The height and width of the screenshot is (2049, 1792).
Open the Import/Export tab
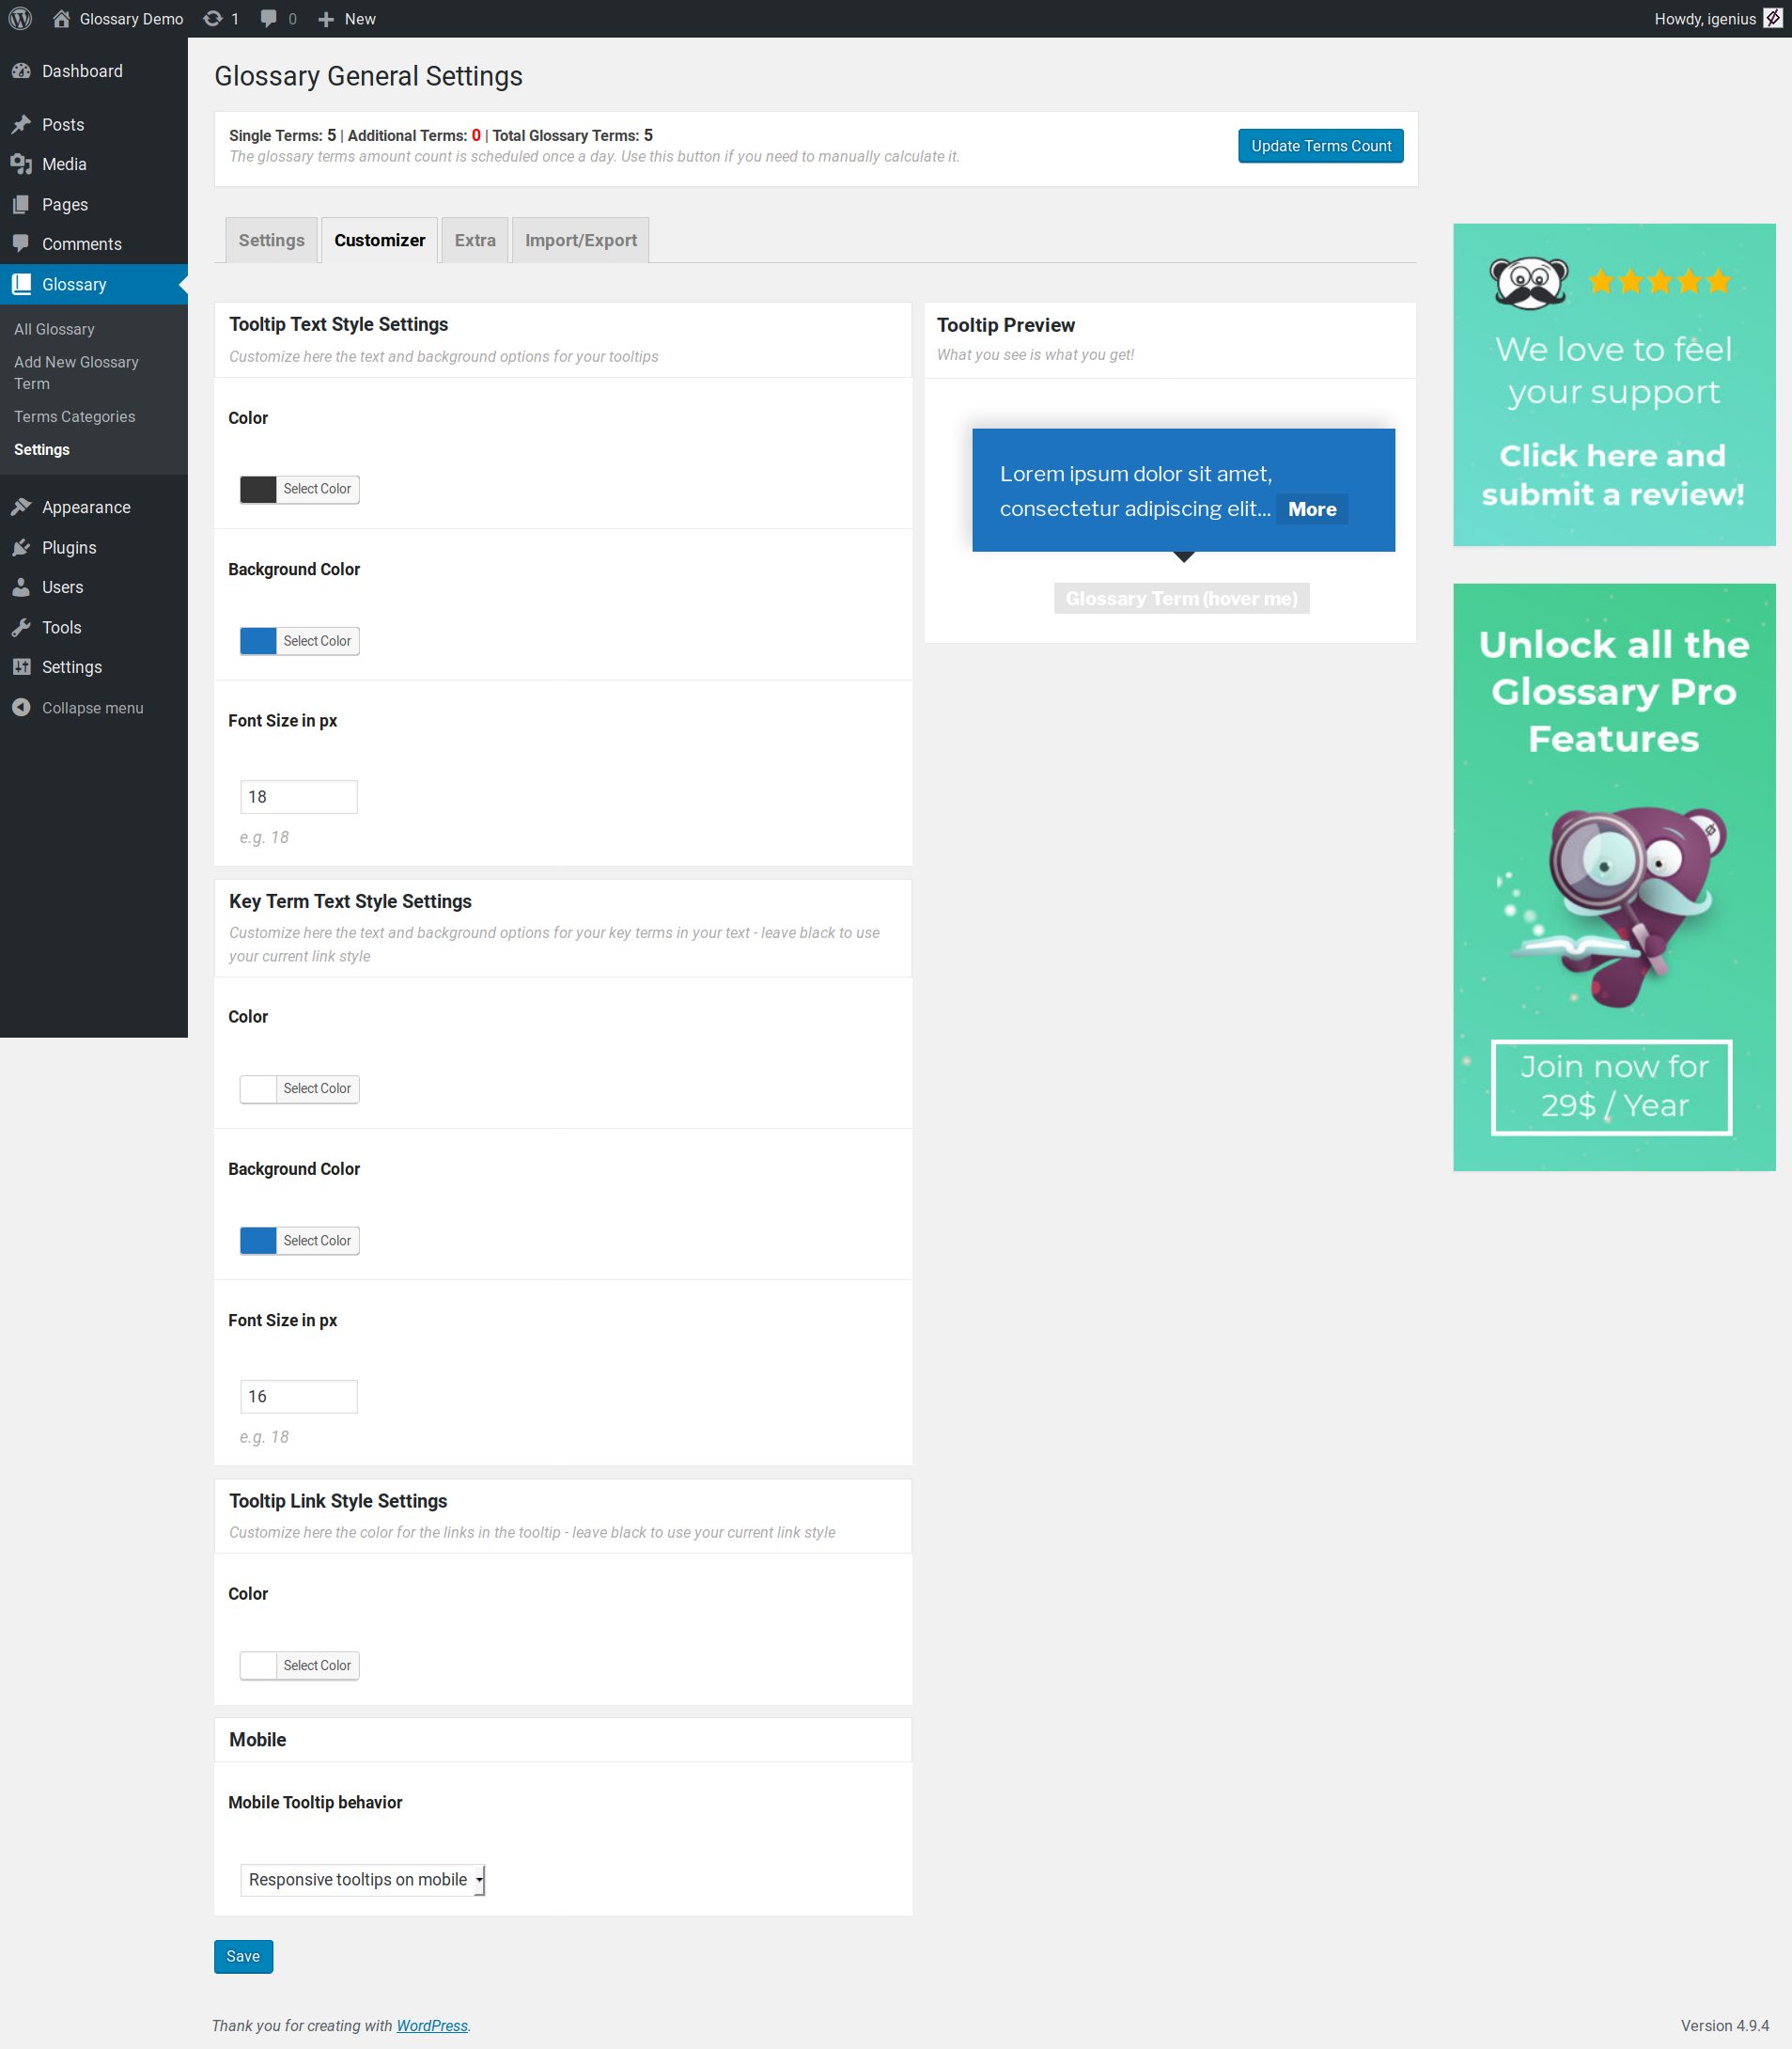tap(580, 240)
